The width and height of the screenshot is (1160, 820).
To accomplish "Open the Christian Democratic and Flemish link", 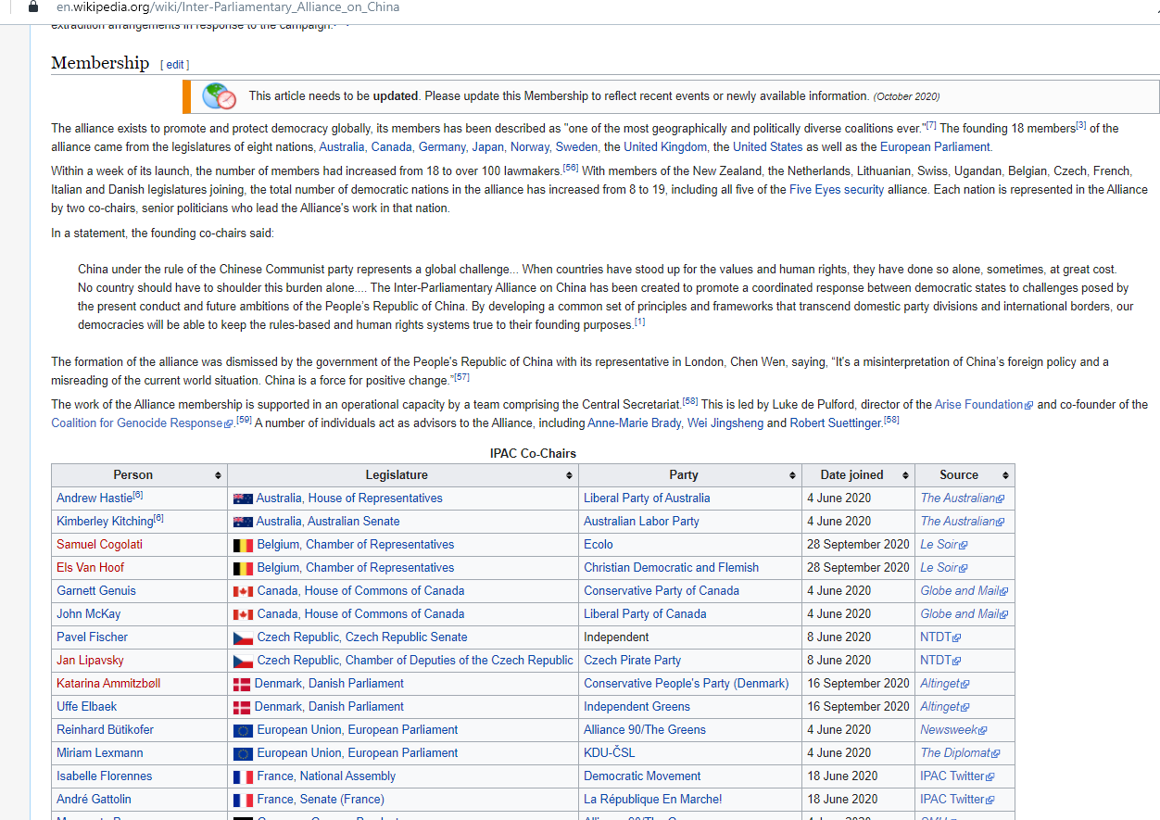I will point(671,568).
